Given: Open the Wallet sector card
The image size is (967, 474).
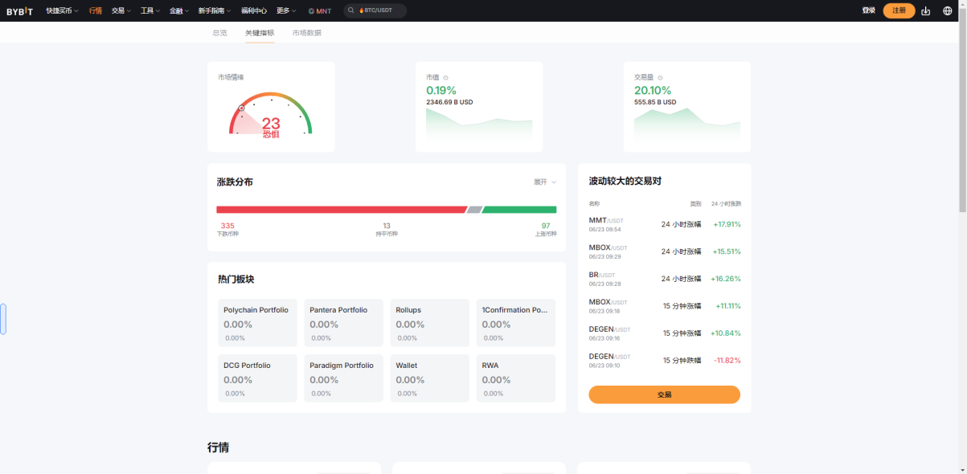Looking at the screenshot, I should pos(430,378).
